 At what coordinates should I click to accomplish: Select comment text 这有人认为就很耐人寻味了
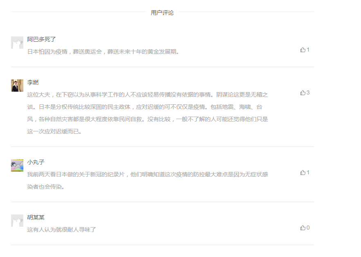pos(61,230)
